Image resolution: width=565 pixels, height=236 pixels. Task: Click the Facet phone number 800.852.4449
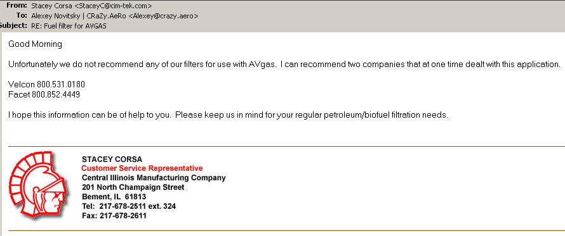pyautogui.click(x=56, y=95)
